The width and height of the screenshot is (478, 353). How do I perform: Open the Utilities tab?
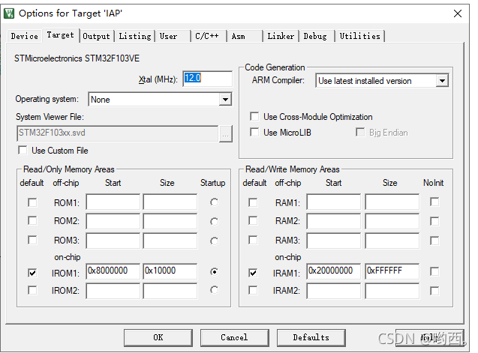click(359, 36)
